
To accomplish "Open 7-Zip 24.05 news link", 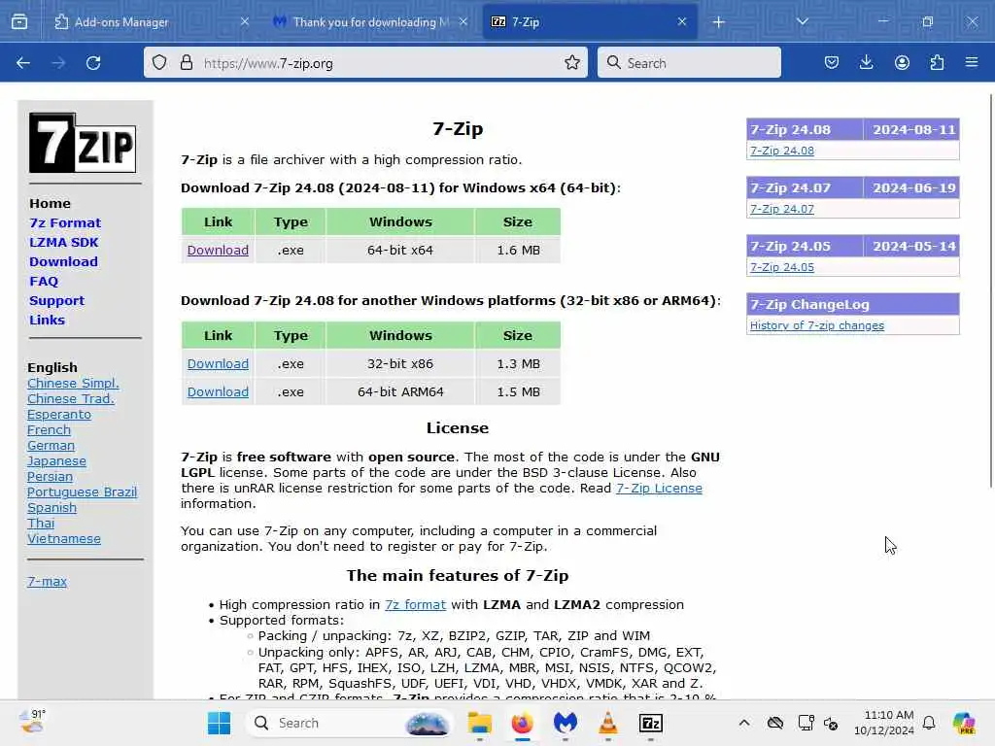I will tap(782, 267).
